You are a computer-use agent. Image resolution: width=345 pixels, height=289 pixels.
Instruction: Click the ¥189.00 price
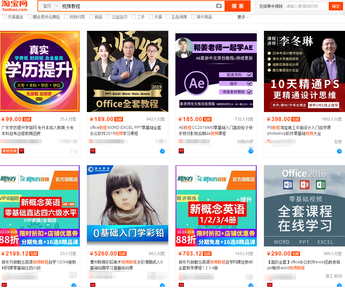(x=102, y=119)
